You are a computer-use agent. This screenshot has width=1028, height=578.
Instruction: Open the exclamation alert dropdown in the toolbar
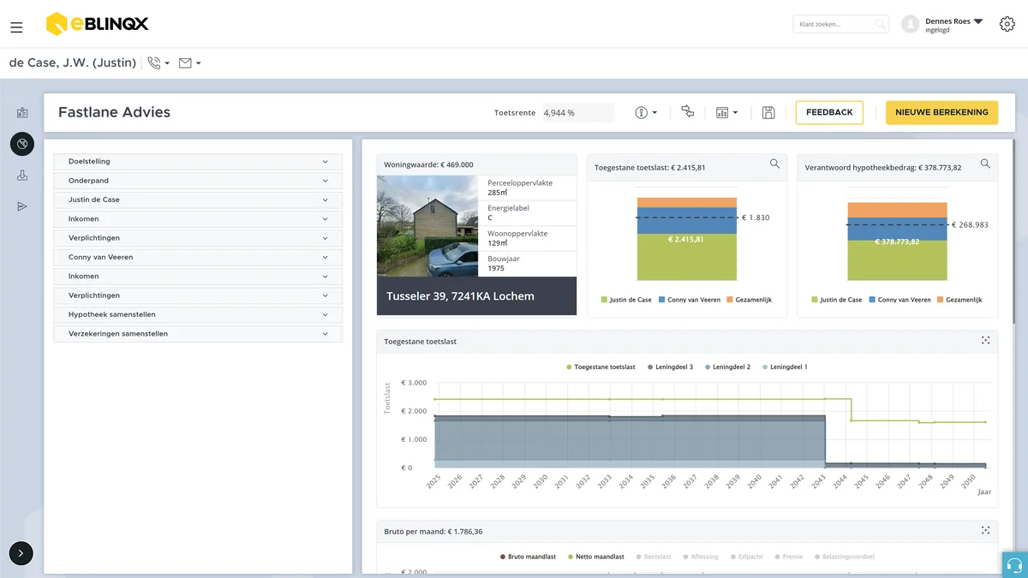tap(646, 112)
